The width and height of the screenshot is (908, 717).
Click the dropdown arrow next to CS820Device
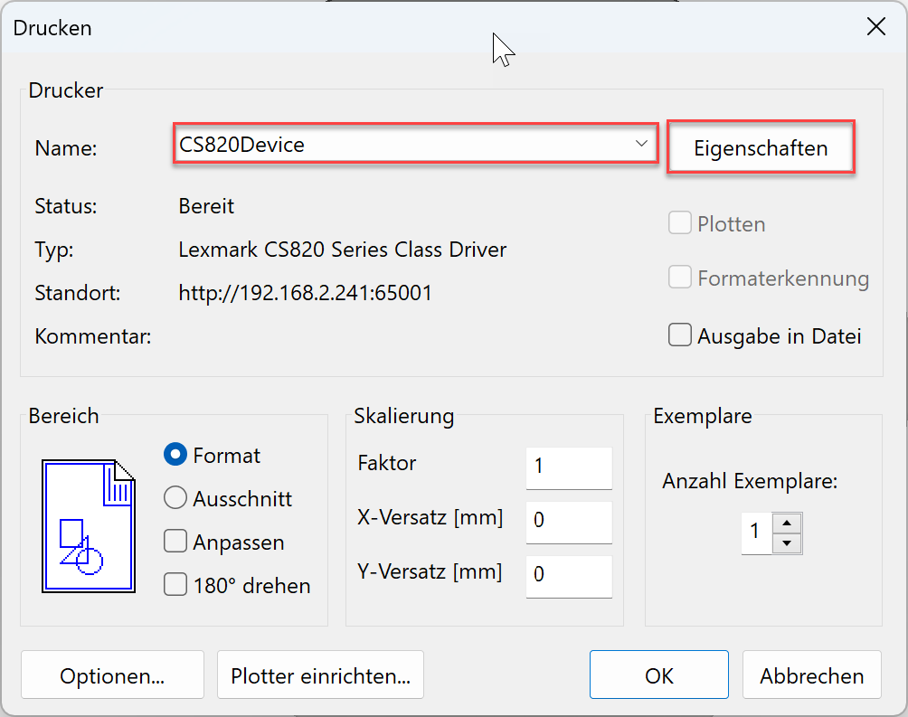point(640,145)
